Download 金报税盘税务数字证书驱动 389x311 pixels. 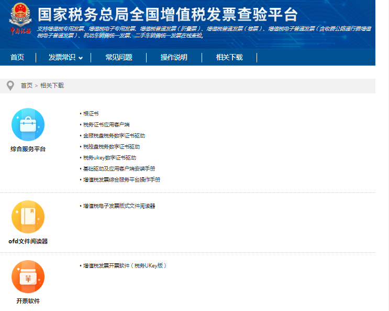click(x=114, y=135)
